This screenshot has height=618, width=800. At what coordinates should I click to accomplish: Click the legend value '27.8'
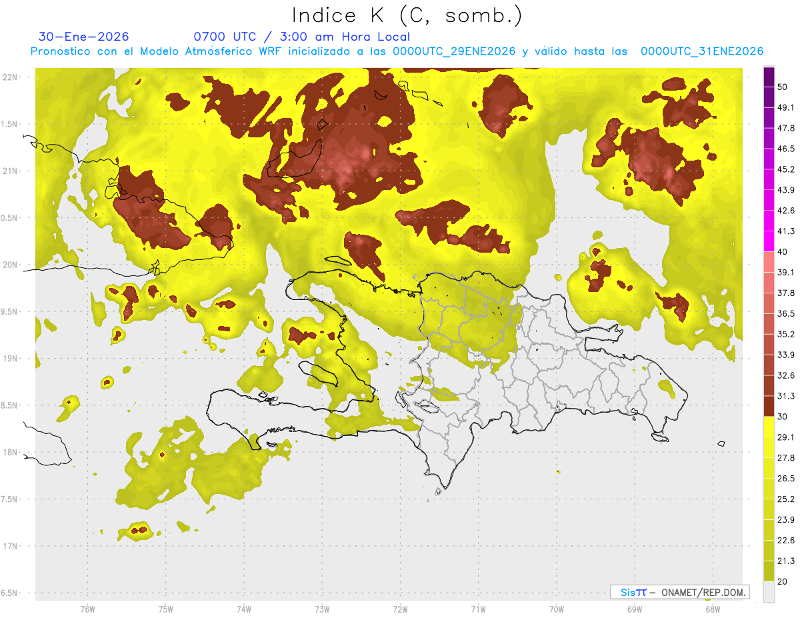click(x=786, y=458)
